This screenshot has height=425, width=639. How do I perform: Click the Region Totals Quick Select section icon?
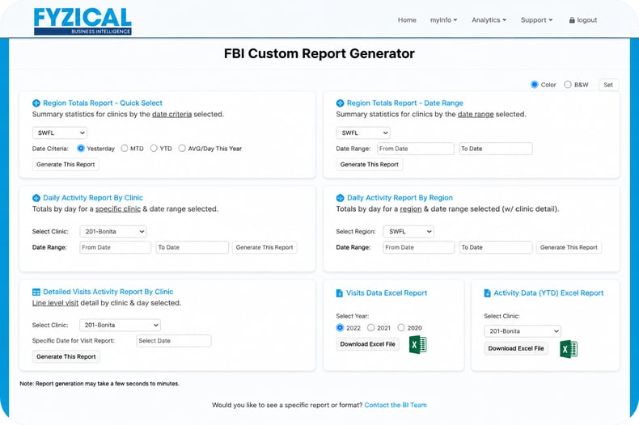coord(36,103)
